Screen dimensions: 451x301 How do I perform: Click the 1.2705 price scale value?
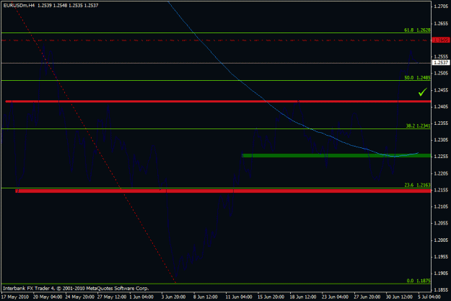coord(441,6)
